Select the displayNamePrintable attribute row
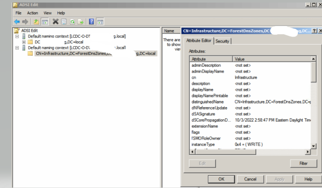This screenshot has height=188, width=322. (x=250, y=96)
